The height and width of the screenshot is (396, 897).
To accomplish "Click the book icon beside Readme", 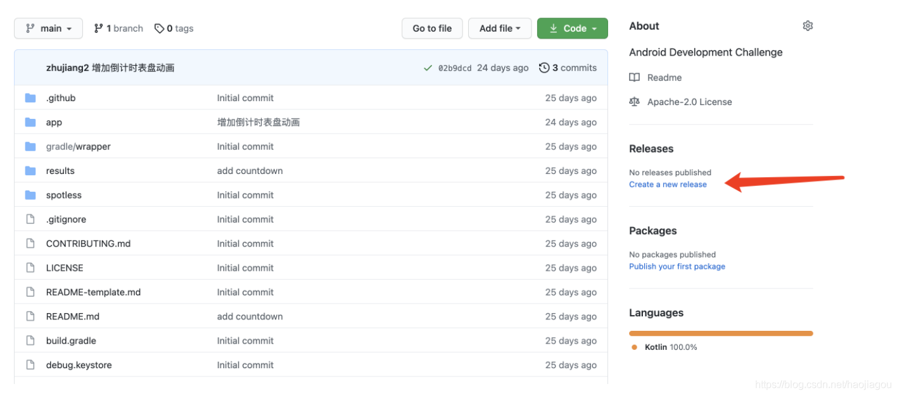I will click(x=634, y=77).
